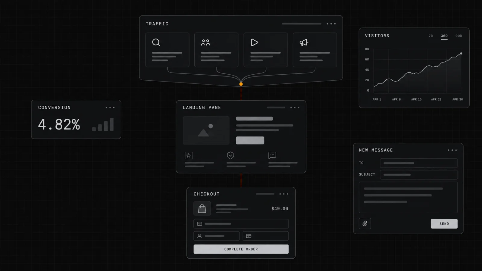Click the 8K axis label in Visitors chart
The image size is (482, 271).
(367, 49)
